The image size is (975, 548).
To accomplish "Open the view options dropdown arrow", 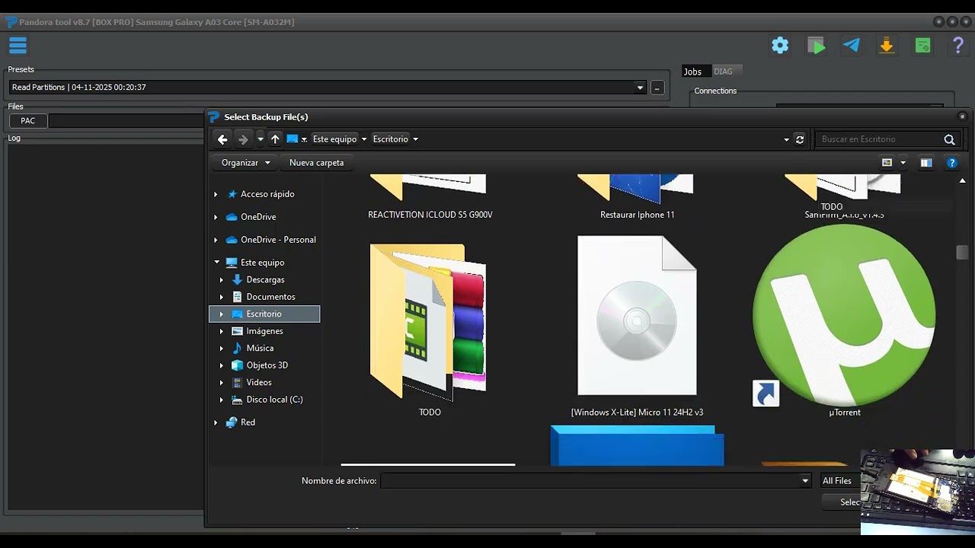I will tap(903, 162).
